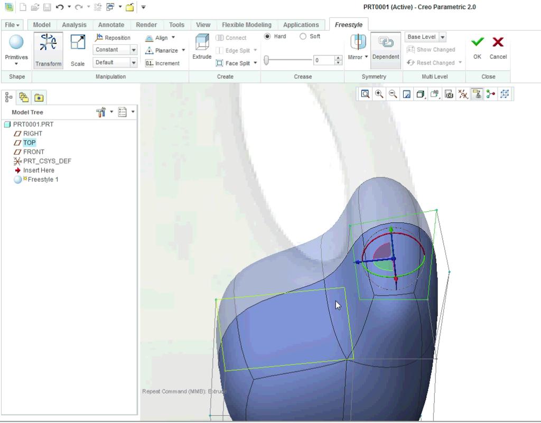
Task: Open the Favorites folder tab icon
Action: click(39, 98)
